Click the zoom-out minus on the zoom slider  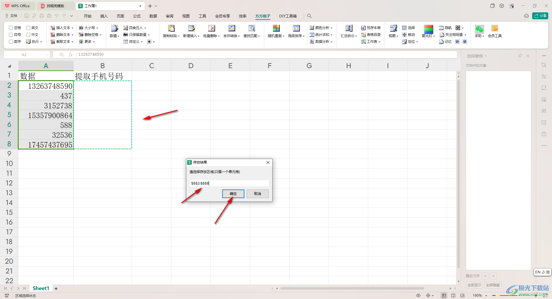click(x=494, y=296)
